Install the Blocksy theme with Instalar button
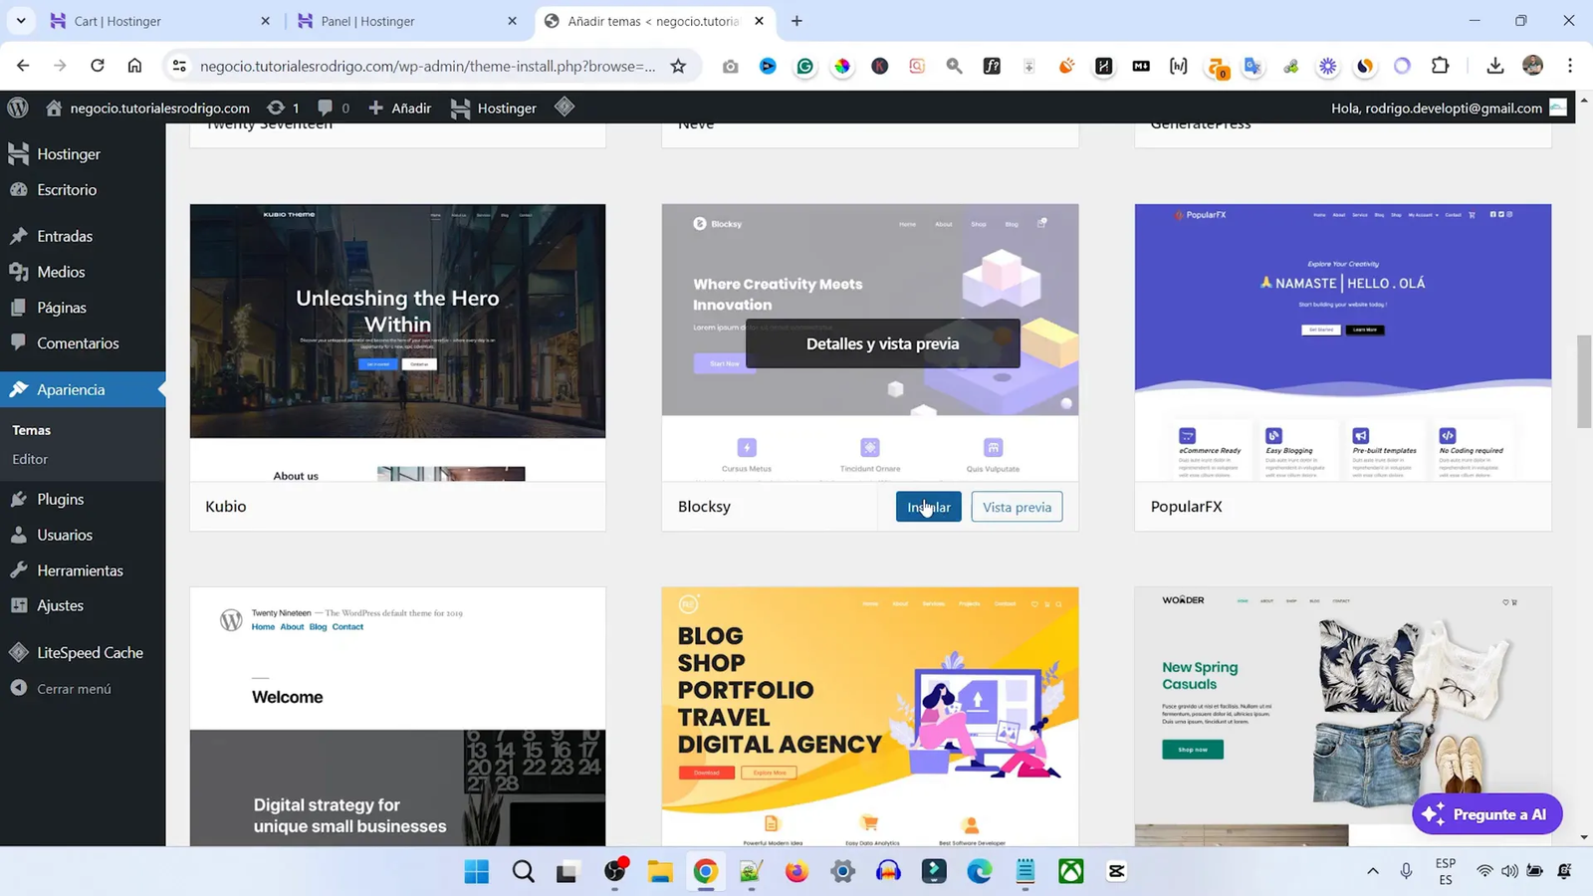 [927, 506]
